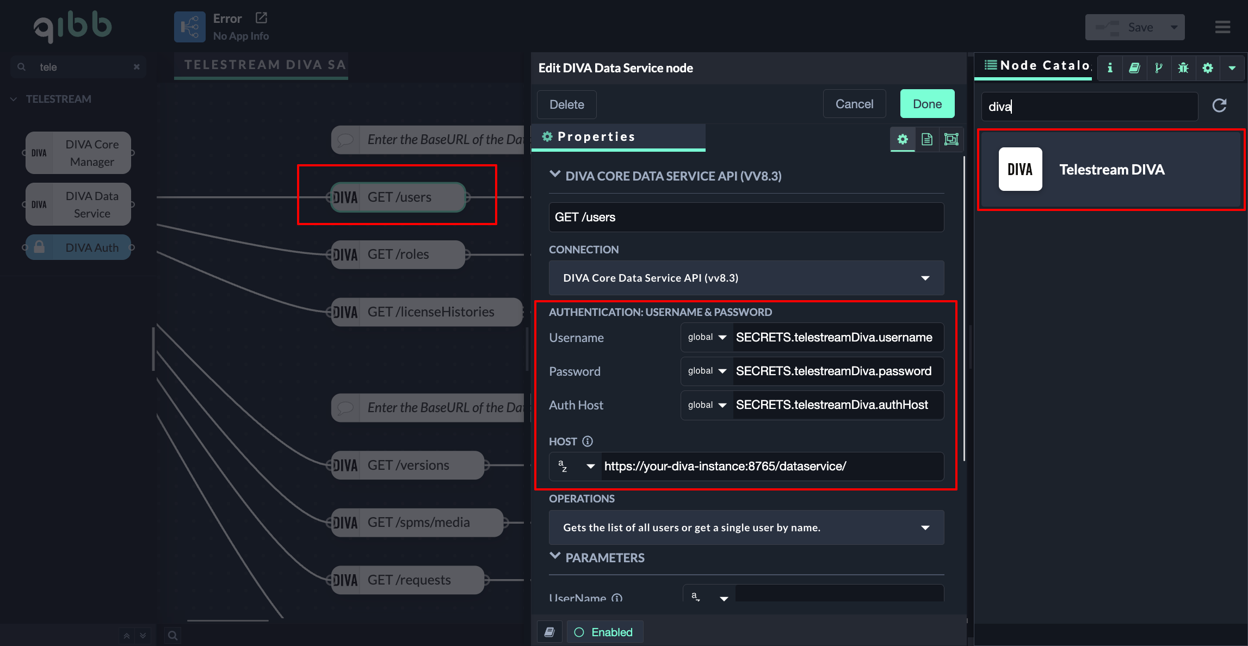Change Username type from global

pos(706,337)
